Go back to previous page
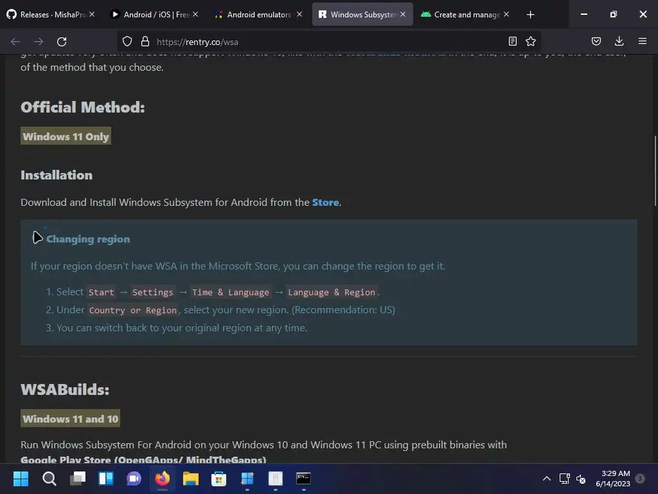This screenshot has width=658, height=494. pos(15,42)
